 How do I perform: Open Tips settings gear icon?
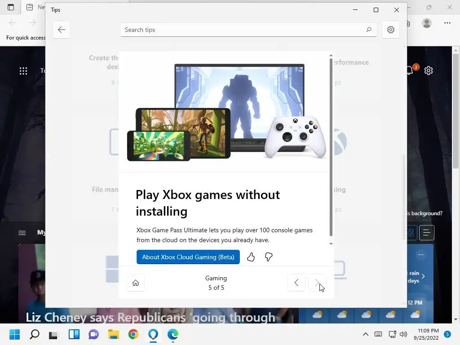[x=390, y=30]
